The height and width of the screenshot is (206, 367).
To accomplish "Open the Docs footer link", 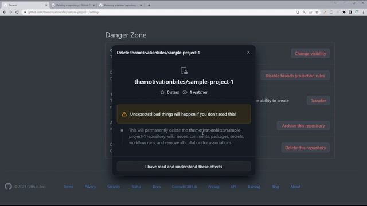I will coord(157,187).
